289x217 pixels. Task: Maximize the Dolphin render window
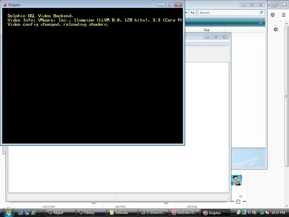pos(170,5)
